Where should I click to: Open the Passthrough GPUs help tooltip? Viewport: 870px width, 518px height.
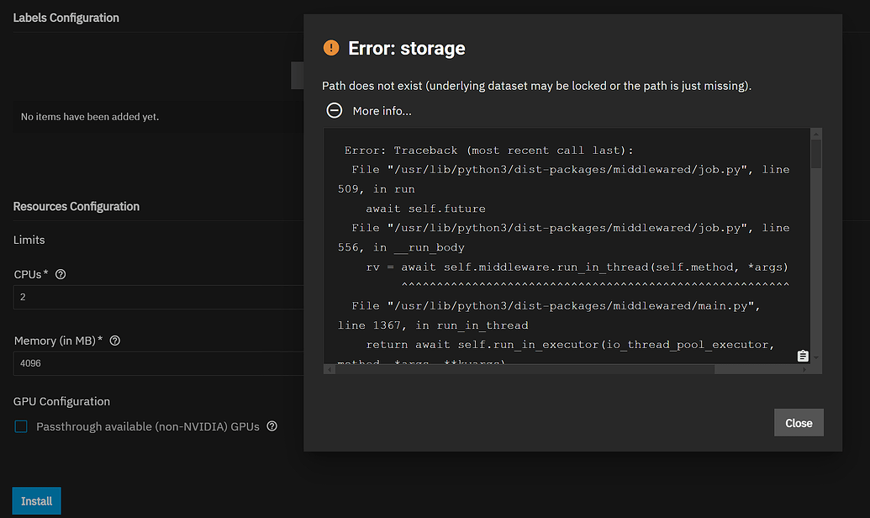(x=272, y=426)
